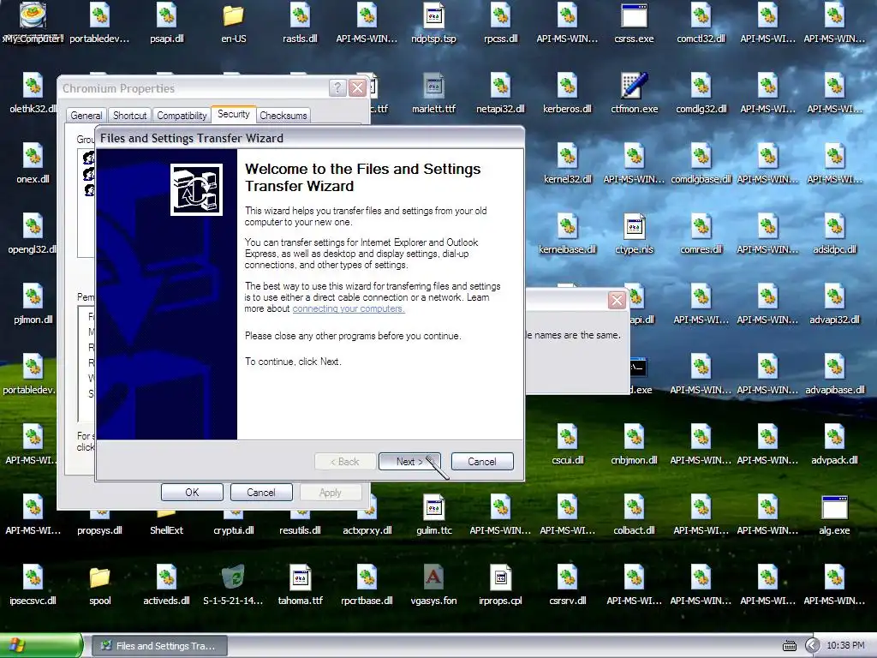Screen dimensions: 877x658
Task: Click OK in Chromium Properties
Action: coord(192,493)
